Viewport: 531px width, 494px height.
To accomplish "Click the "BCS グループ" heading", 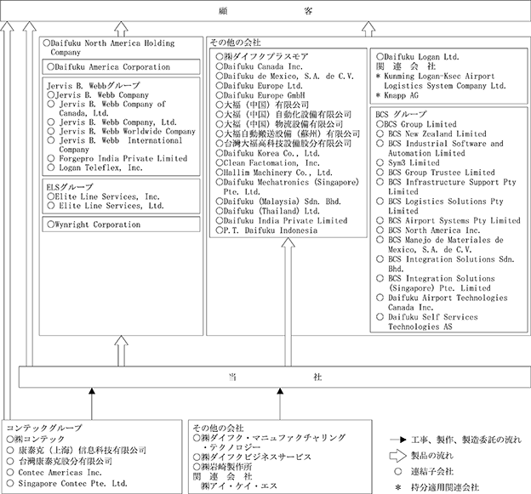I will point(402,114).
